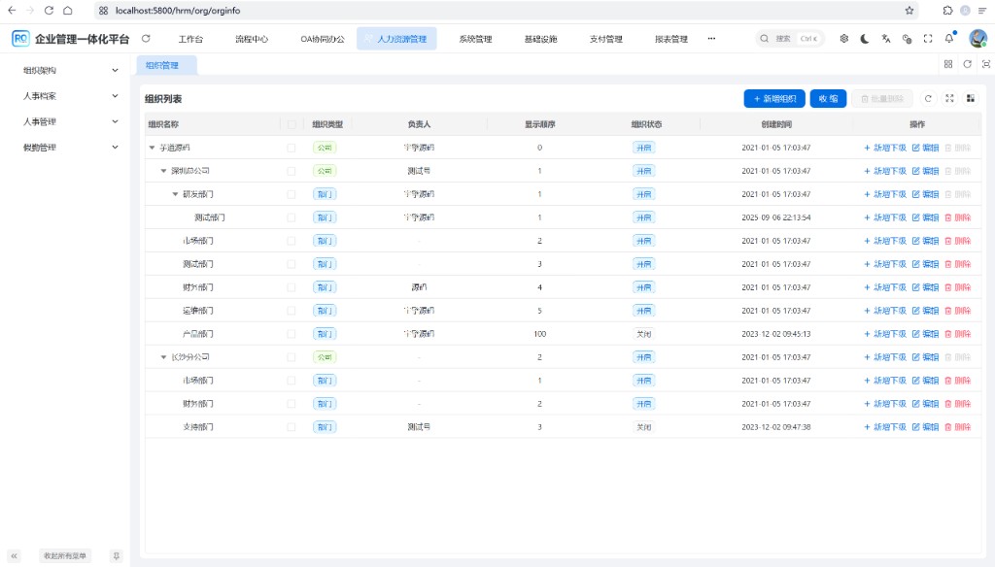995x567 pixels.
Task: Open the settings gear in the top navbar
Action: (x=843, y=39)
